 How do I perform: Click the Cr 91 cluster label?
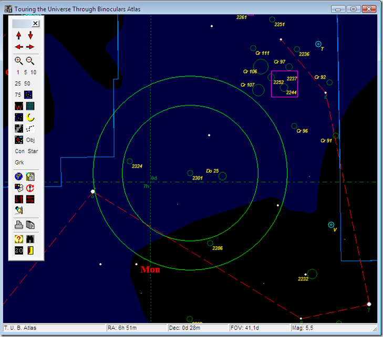[326, 141]
